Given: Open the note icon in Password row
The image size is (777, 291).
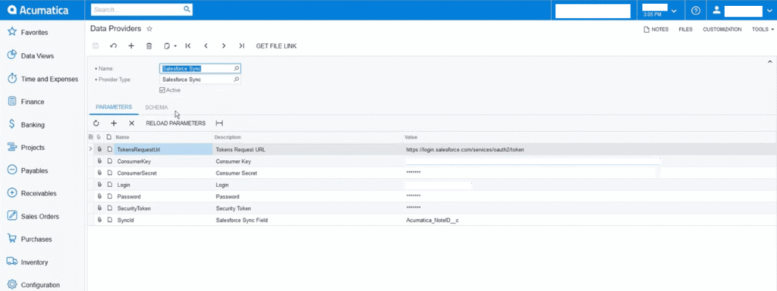Looking at the screenshot, I should 109,196.
